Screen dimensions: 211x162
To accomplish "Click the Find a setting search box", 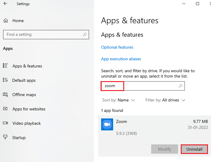I will pos(46,35).
